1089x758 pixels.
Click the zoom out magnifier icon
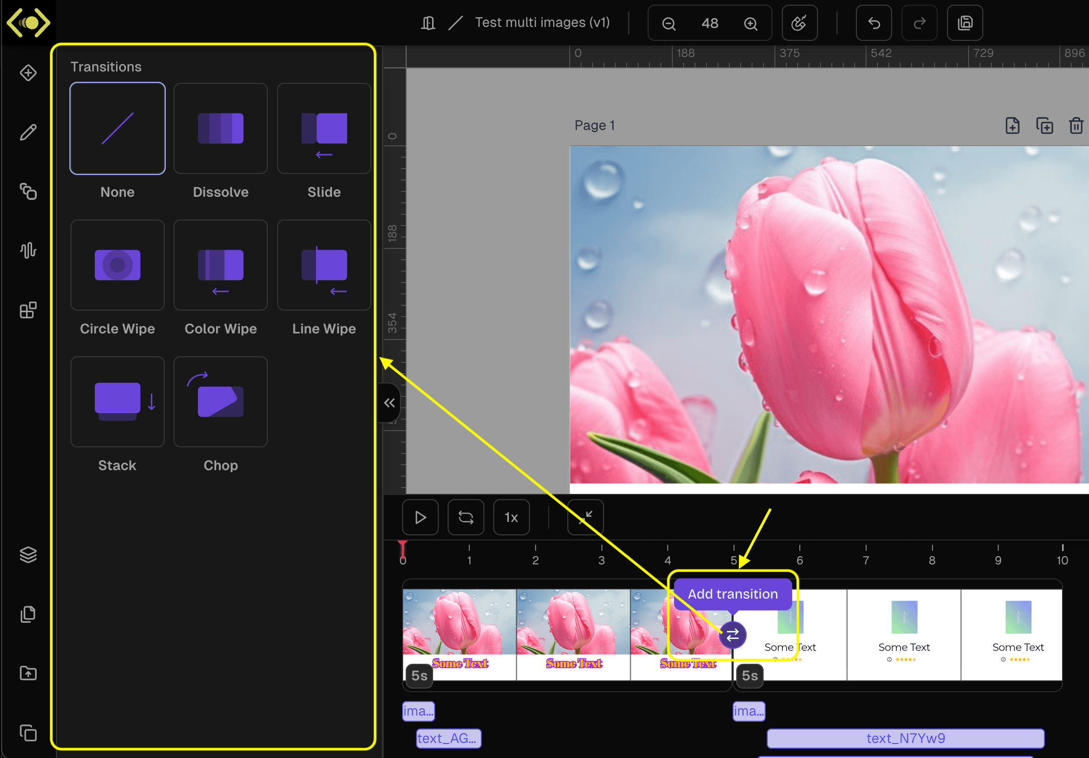(x=668, y=23)
